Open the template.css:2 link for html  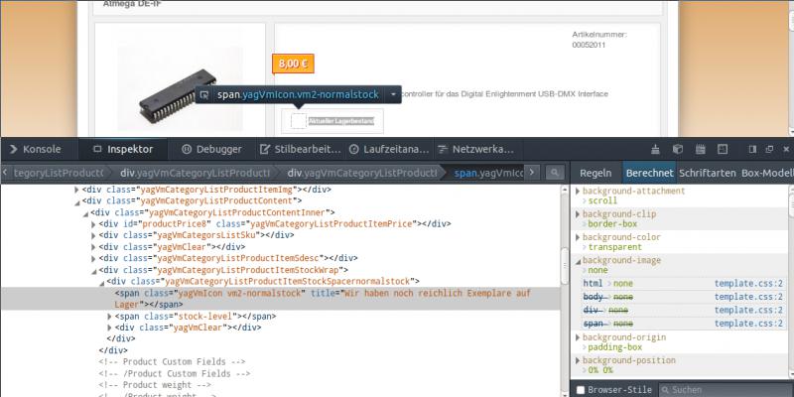click(749, 284)
